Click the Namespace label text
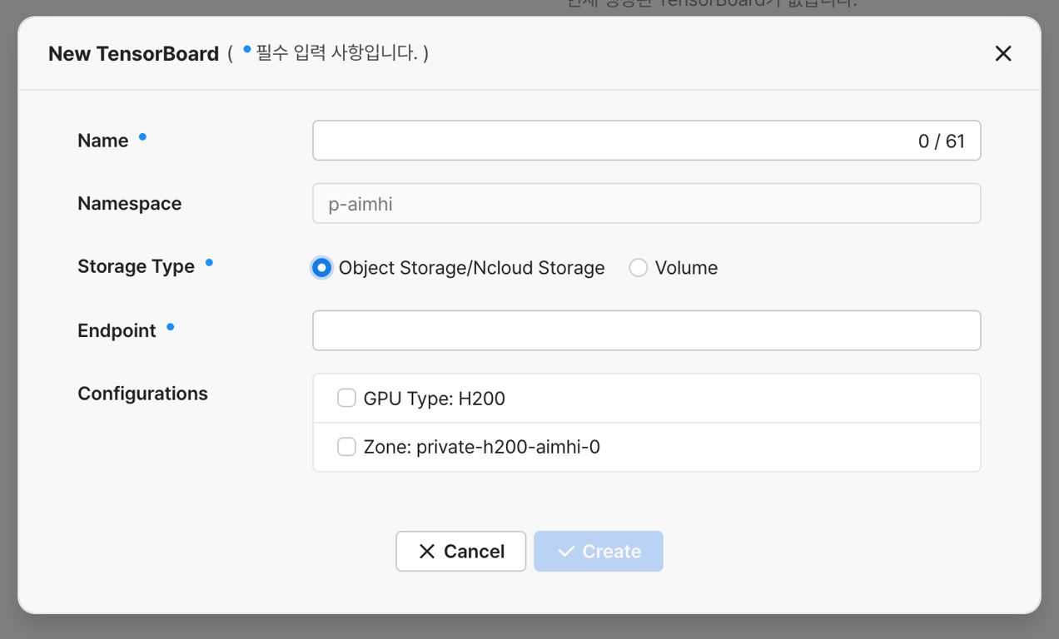1059x639 pixels. point(129,204)
